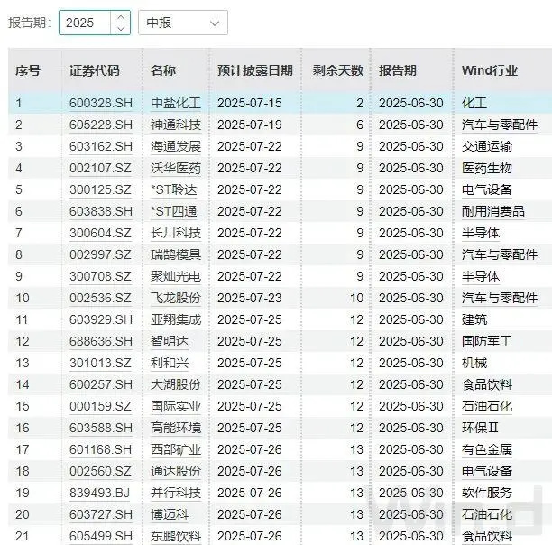This screenshot has height=545, width=552.
Task: Open stock code 002536.SZ link
Action: pyautogui.click(x=100, y=298)
